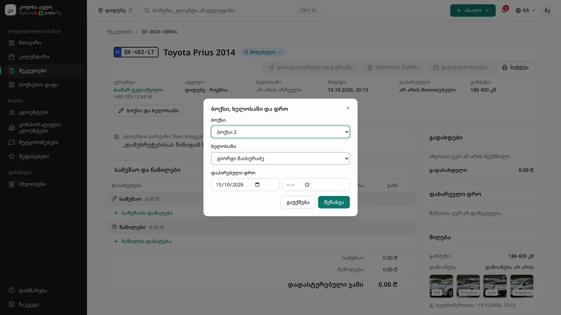The height and width of the screenshot is (315, 561).
Task: Click the შენახვა save button
Action: click(x=333, y=202)
